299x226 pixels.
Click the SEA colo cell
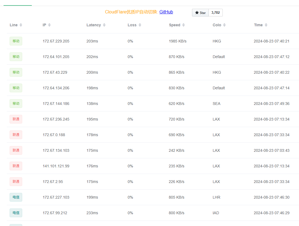pyautogui.click(x=216, y=104)
